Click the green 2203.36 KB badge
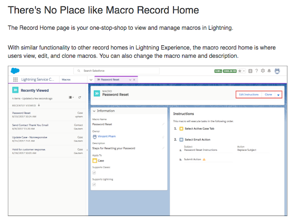 pyautogui.click(x=230, y=71)
